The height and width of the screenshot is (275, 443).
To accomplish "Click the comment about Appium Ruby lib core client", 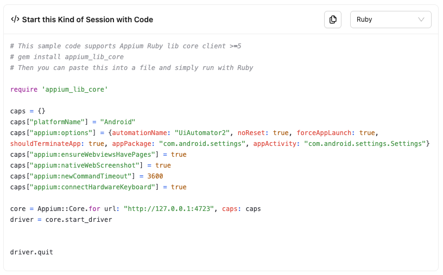I will [x=126, y=46].
